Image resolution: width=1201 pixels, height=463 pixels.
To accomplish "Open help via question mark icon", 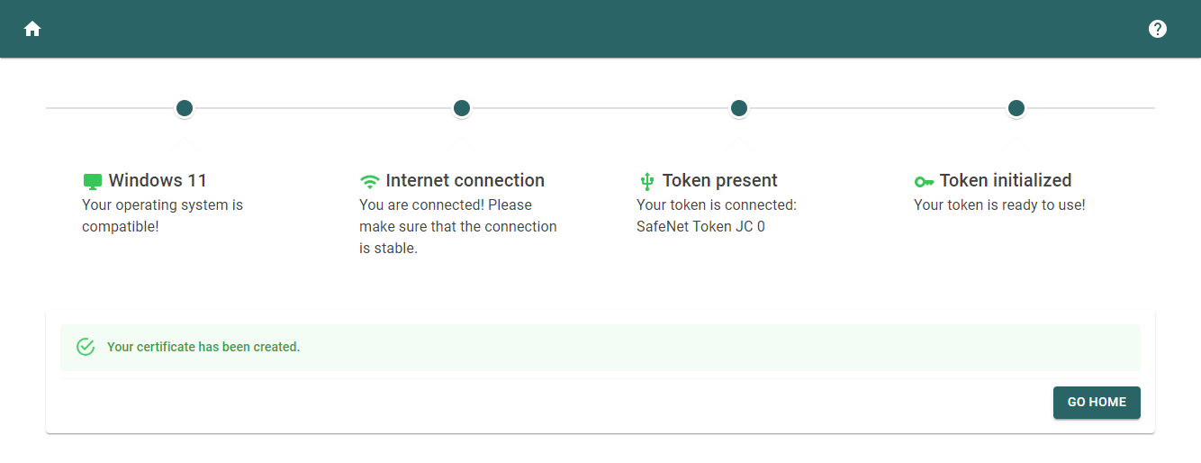I will tap(1158, 29).
